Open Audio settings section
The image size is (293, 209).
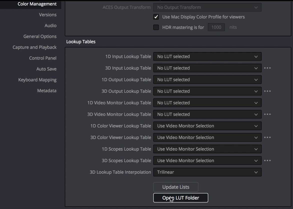pyautogui.click(x=51, y=25)
